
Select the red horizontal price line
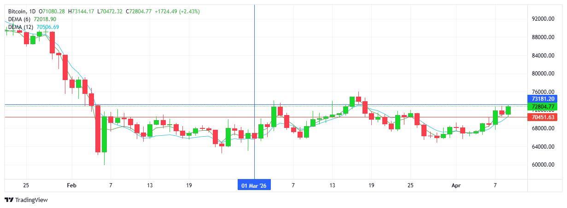pos(184,117)
